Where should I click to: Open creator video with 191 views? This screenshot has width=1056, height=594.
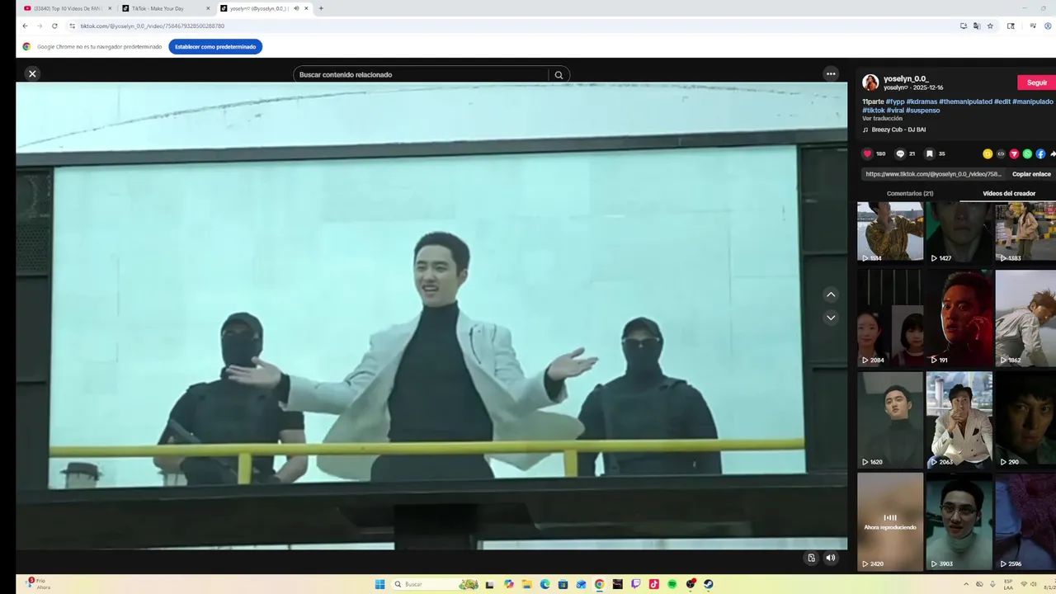coord(959,318)
